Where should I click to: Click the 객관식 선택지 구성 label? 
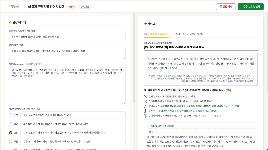25,109
